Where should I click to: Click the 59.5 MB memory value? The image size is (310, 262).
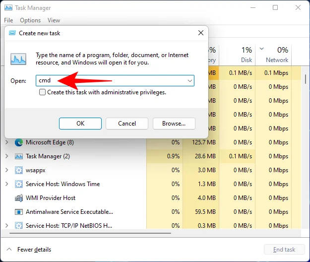[x=205, y=212]
